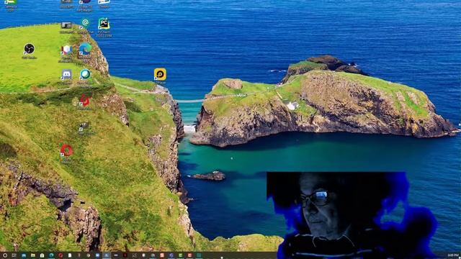Open the Discord desktop shortcut

click(x=66, y=74)
